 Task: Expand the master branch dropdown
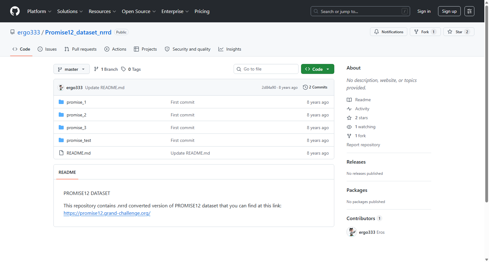[x=71, y=69]
